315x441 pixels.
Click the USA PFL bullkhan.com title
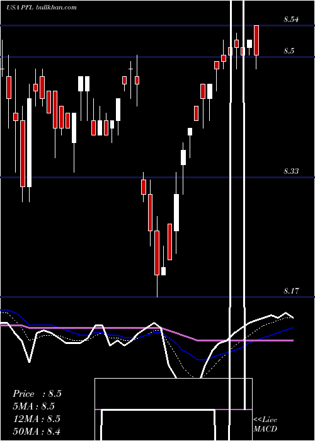pos(42,8)
